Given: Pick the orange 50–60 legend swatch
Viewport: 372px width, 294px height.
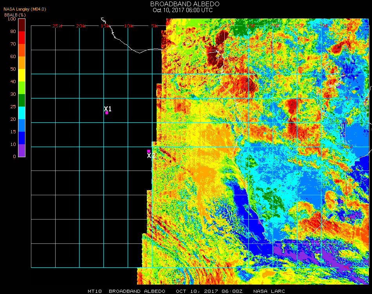Looking at the screenshot, I should tap(22, 63).
